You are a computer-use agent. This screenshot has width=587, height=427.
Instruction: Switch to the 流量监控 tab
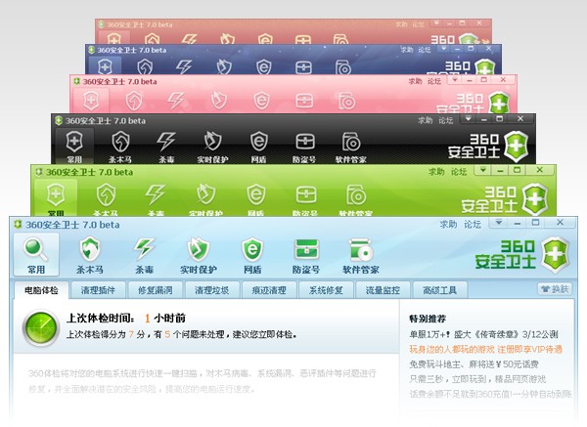click(x=383, y=290)
